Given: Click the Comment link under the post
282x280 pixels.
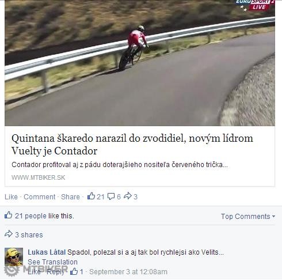Looking at the screenshot, I should [40, 197].
